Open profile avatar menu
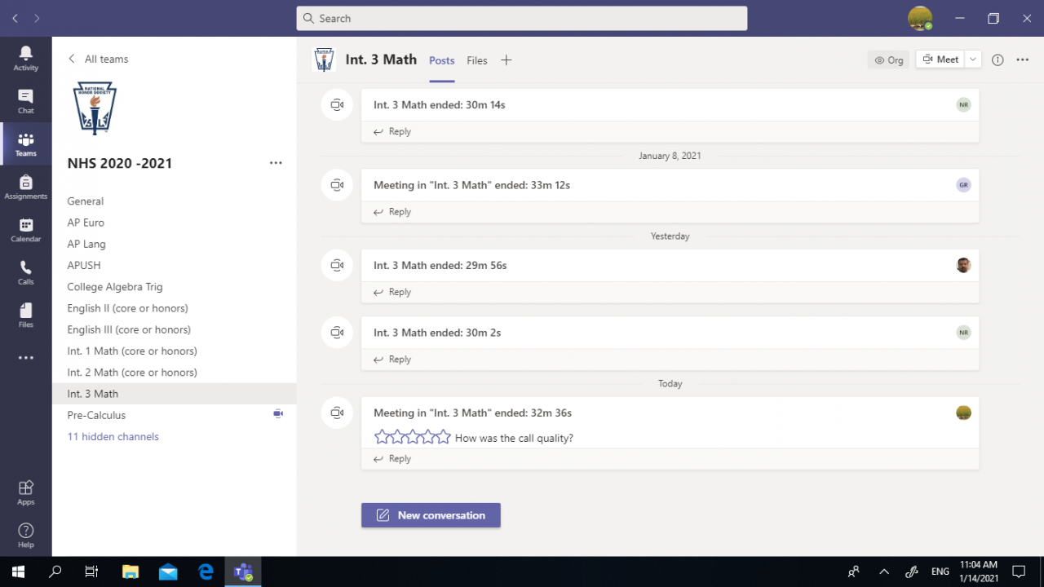1044x587 pixels. pos(920,18)
